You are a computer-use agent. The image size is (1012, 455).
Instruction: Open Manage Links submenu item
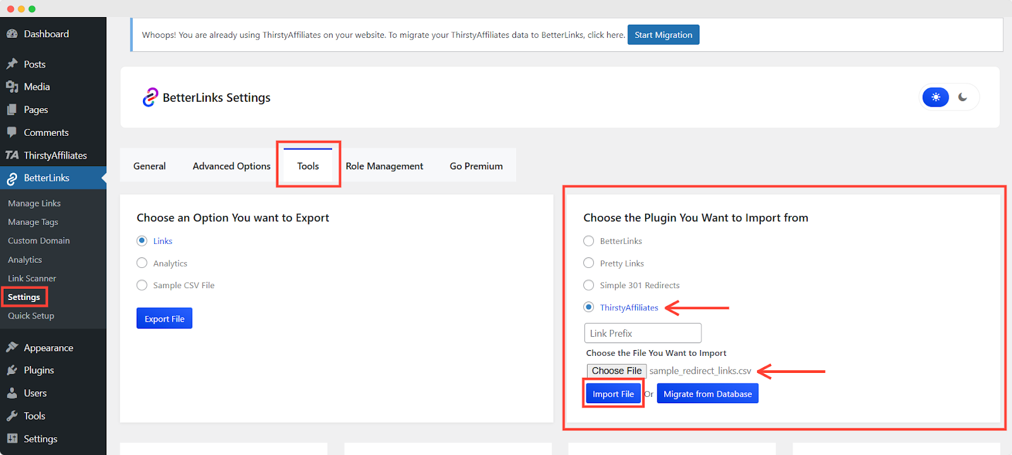[34, 203]
